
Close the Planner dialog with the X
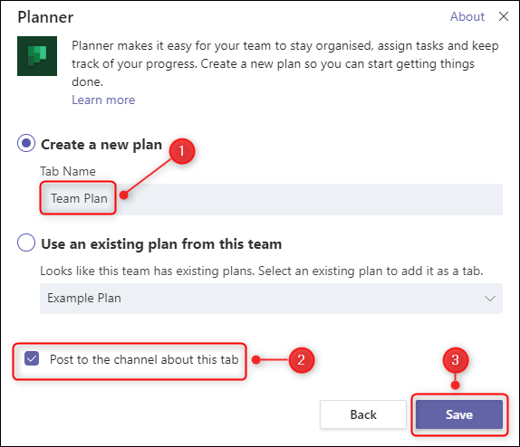click(504, 16)
